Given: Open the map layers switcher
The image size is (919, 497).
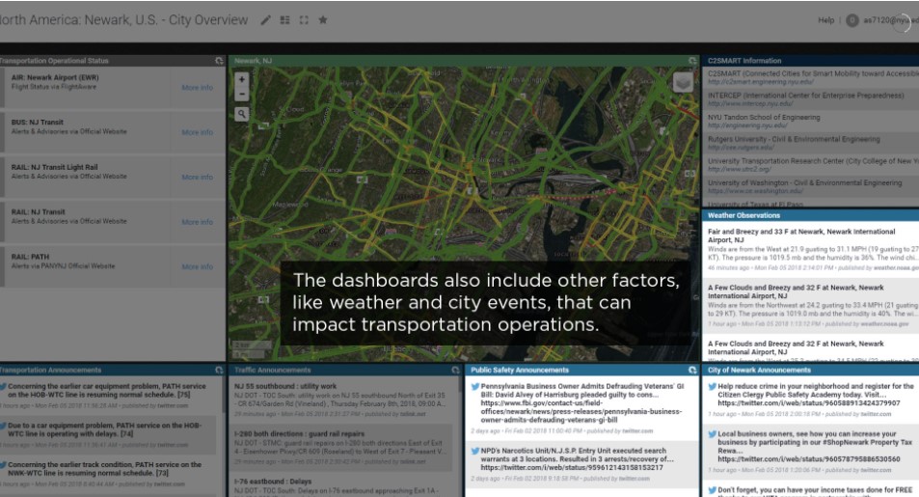Looking at the screenshot, I should 683,83.
